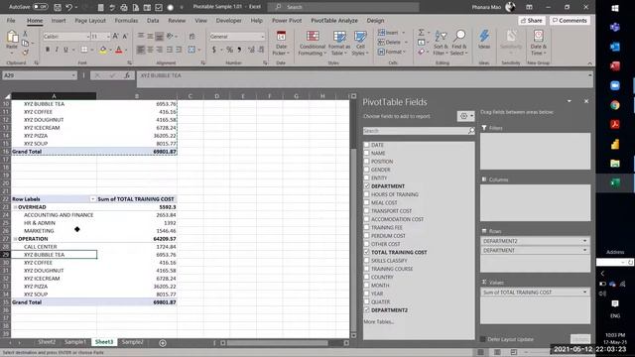Open the font name dropdown
635x357 pixels.
[x=88, y=37]
